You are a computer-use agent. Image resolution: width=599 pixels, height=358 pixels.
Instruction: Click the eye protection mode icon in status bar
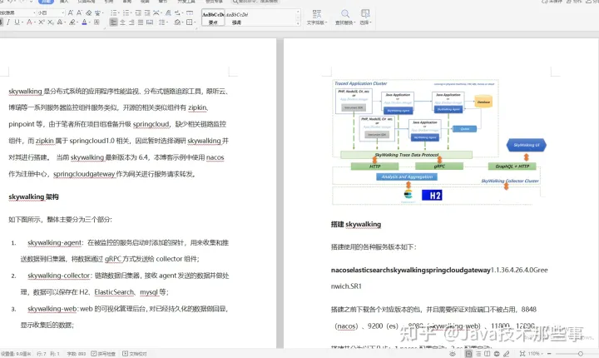(x=453, y=354)
